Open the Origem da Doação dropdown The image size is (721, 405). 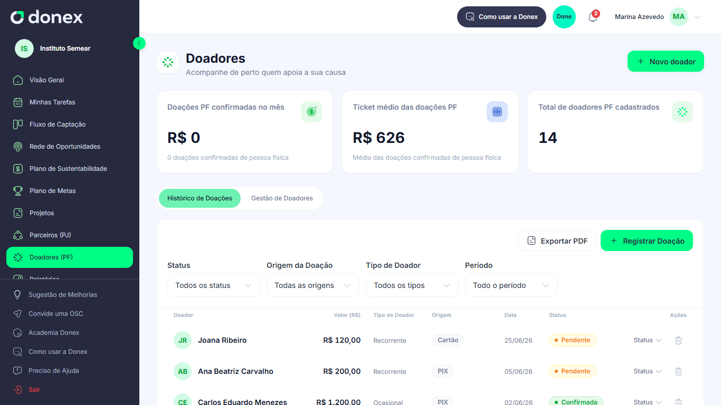pos(313,285)
